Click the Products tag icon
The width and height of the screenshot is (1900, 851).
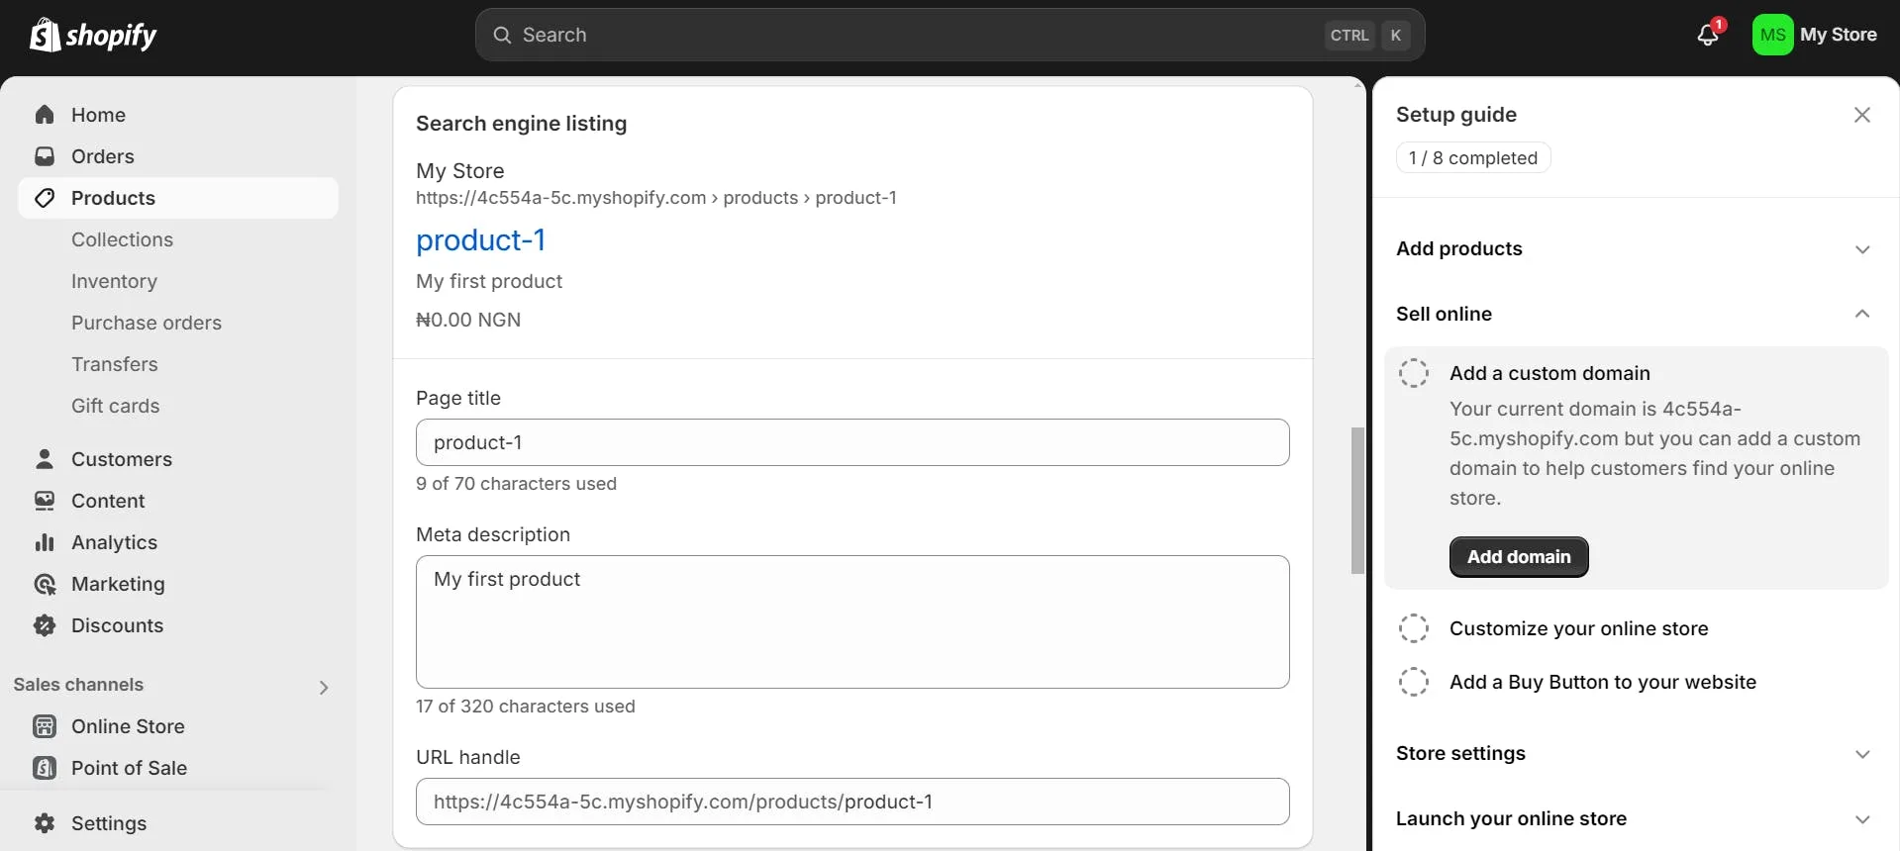45,198
